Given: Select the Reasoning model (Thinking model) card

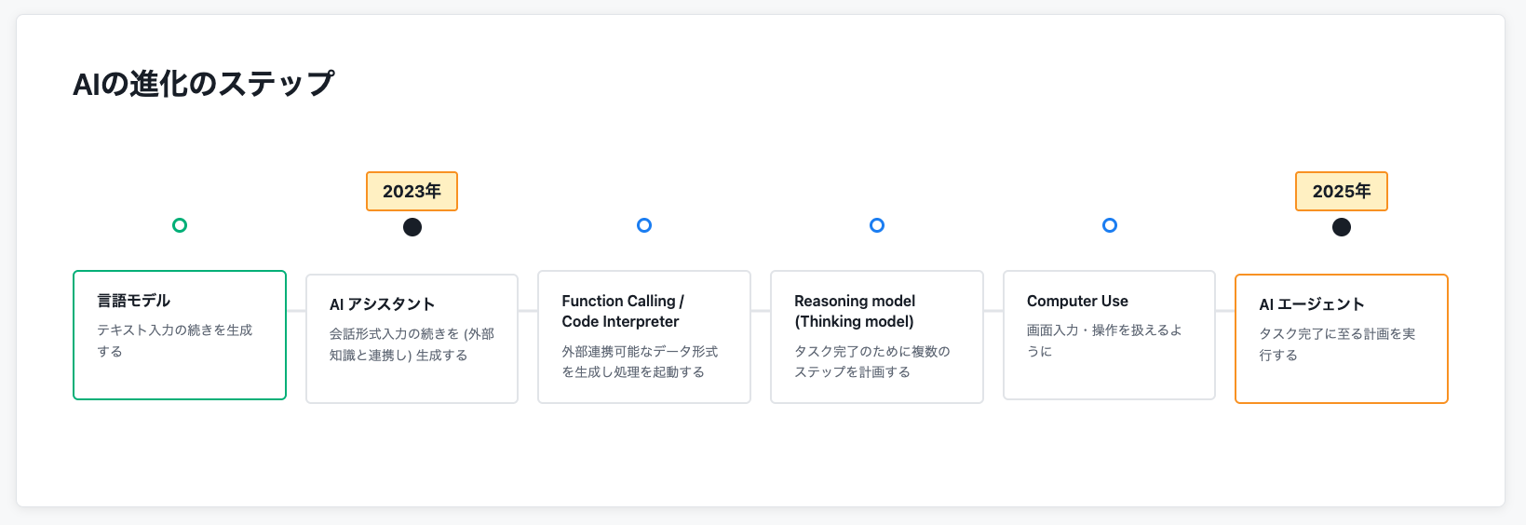Looking at the screenshot, I should coord(877,391).
